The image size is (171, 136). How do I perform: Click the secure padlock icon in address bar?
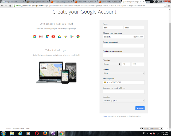[14, 6]
